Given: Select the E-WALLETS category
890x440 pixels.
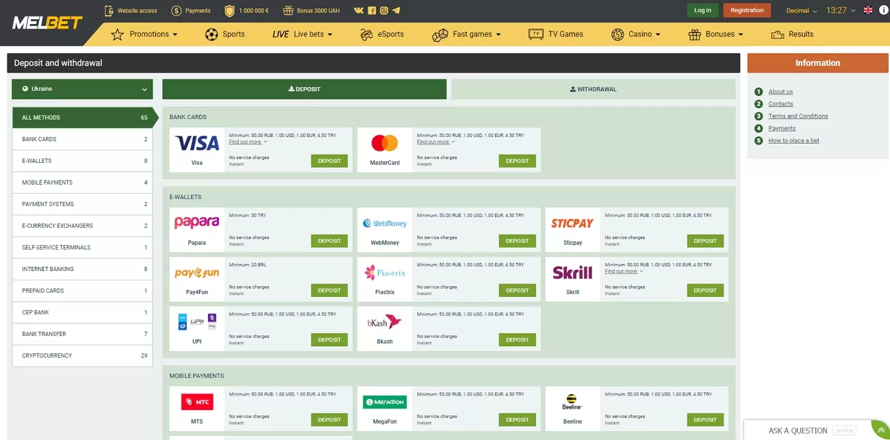Looking at the screenshot, I should coord(82,161).
